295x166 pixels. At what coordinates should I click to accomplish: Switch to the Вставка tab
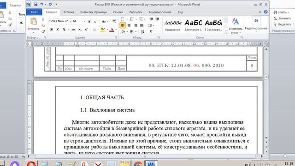click(69, 12)
